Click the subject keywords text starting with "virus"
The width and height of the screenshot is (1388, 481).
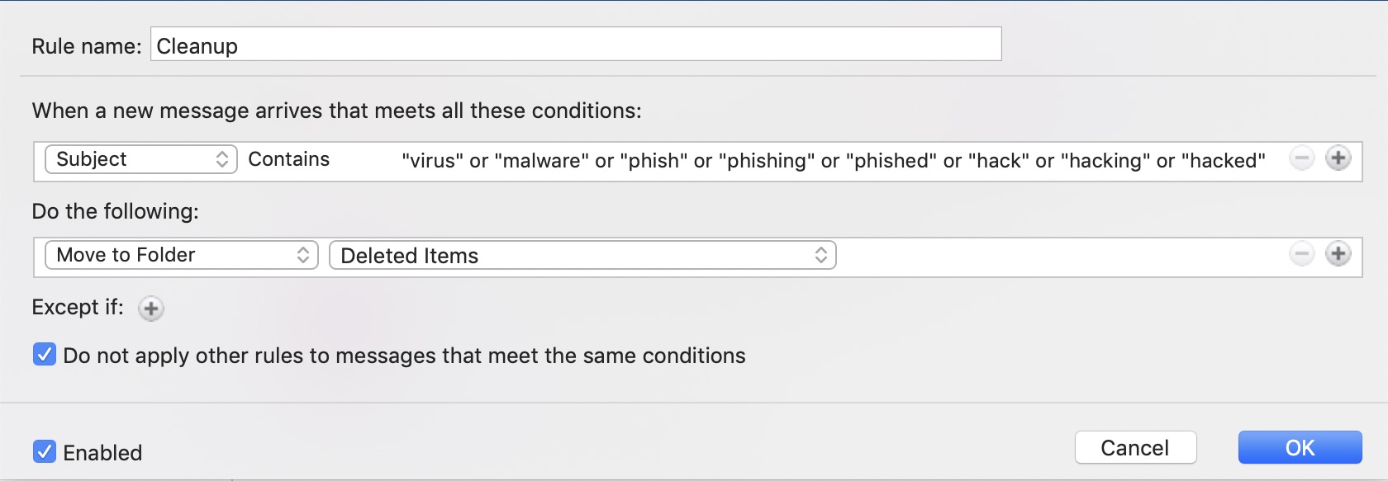click(x=833, y=160)
